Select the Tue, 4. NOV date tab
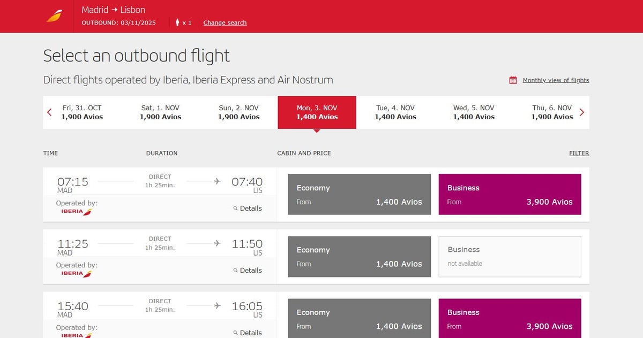Viewport: 643px width, 338px height. click(x=395, y=112)
